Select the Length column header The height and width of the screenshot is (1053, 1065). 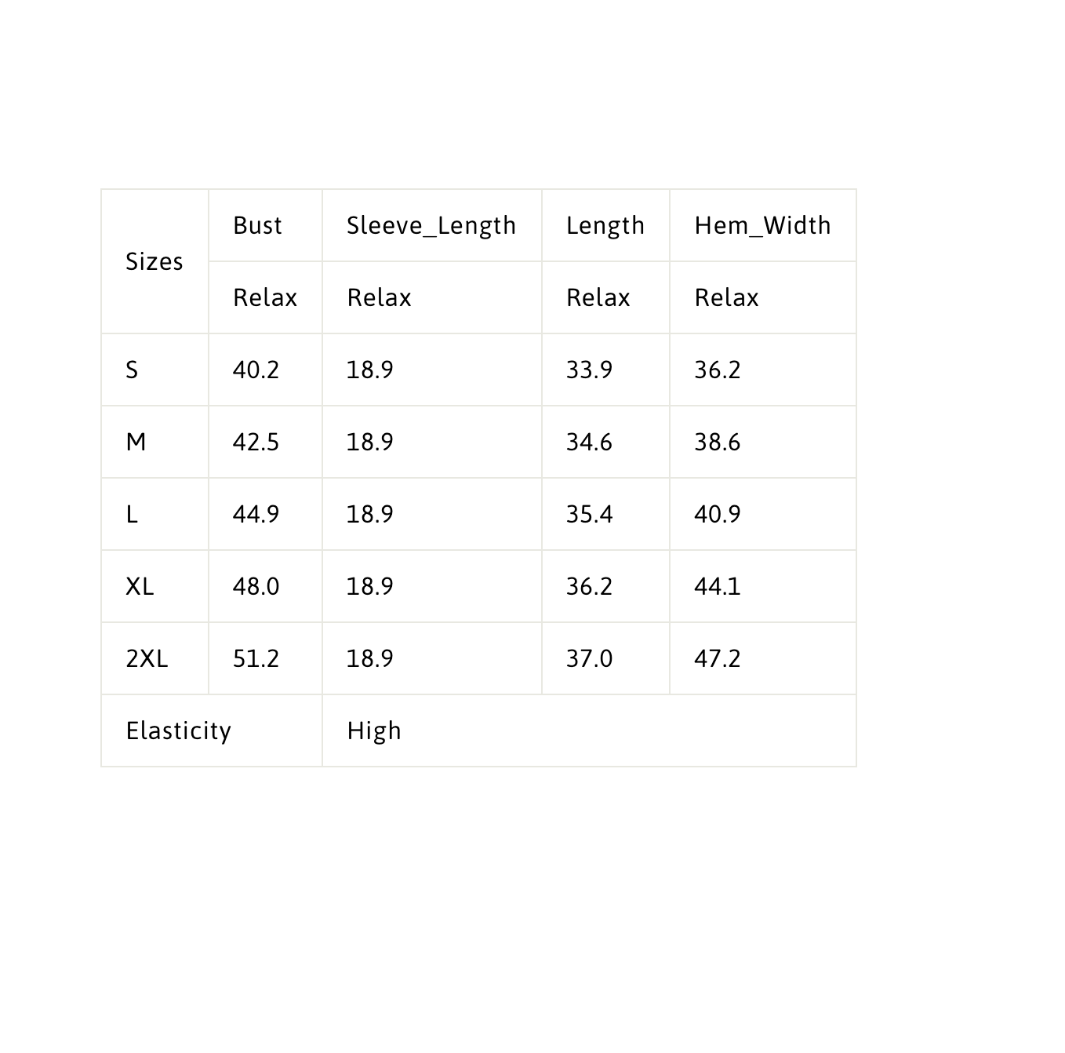pyautogui.click(x=605, y=225)
